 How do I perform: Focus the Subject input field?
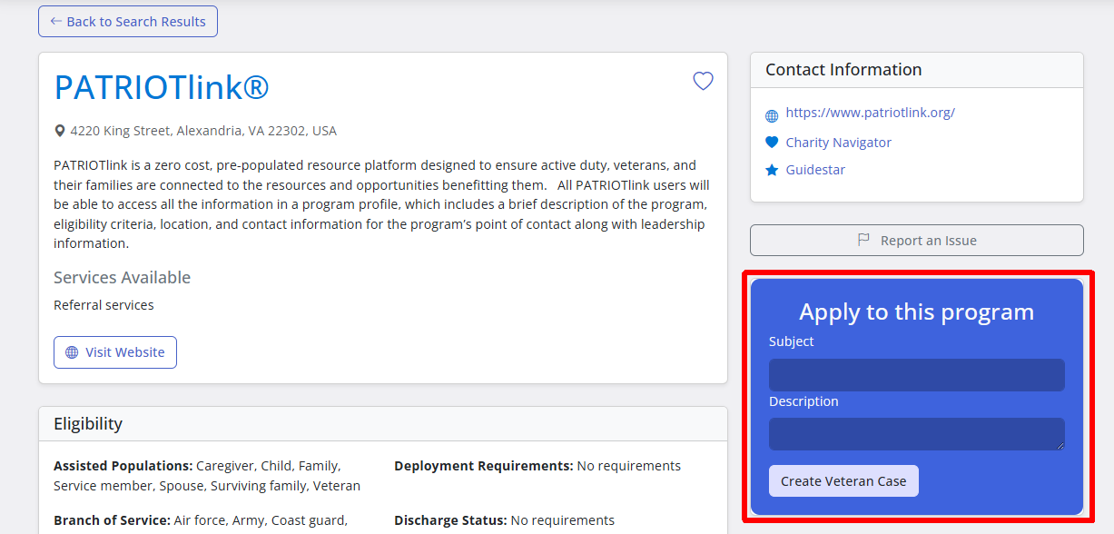(x=917, y=375)
